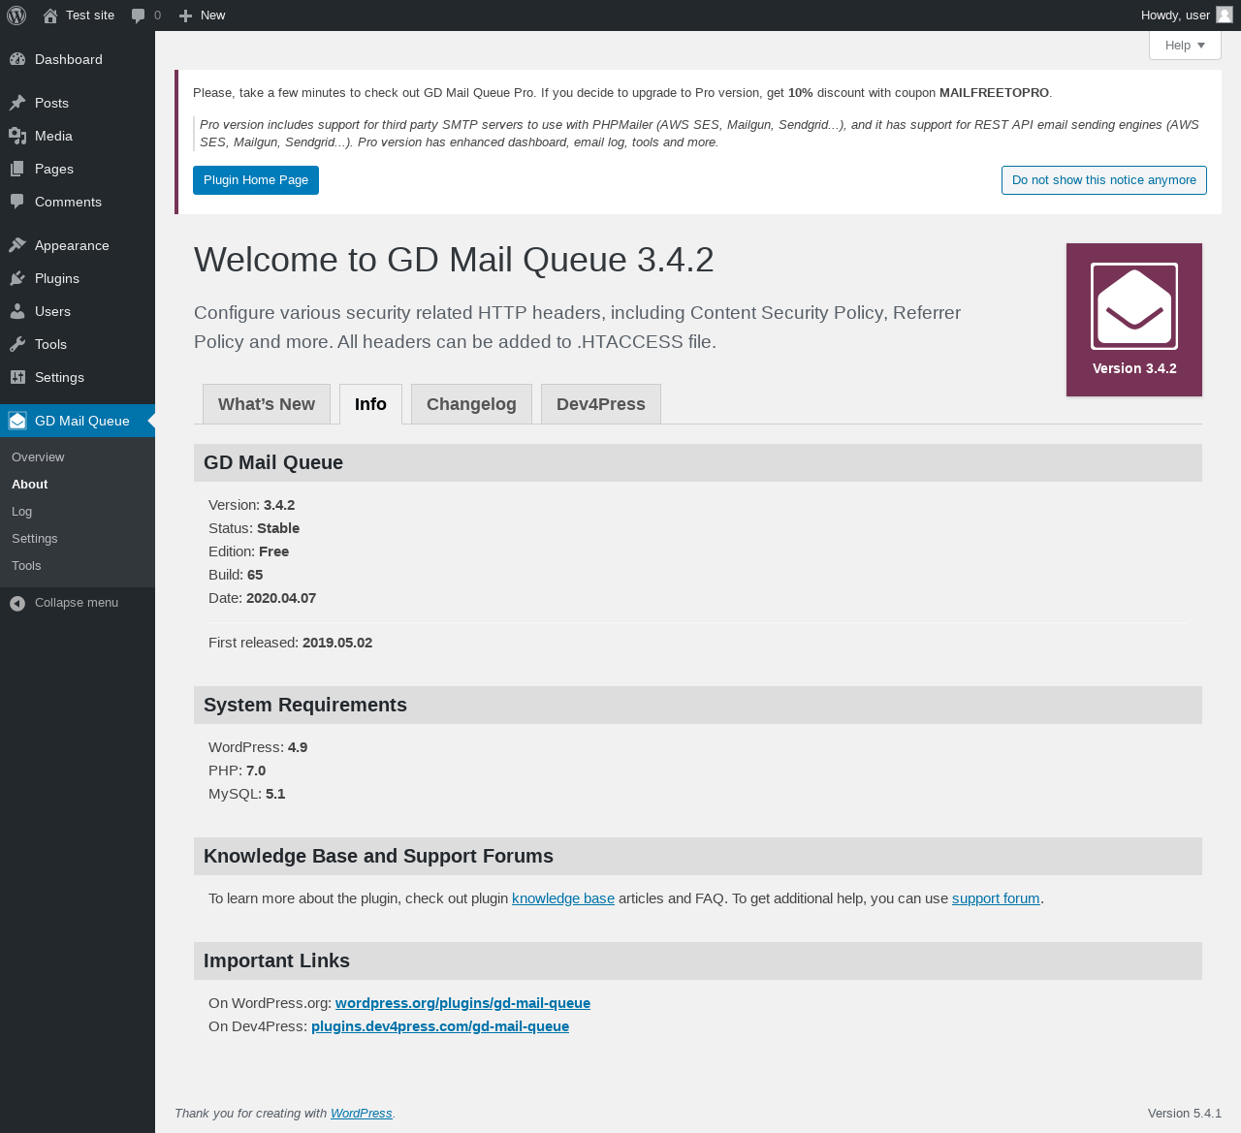Click the Posts pin icon
The height and width of the screenshot is (1133, 1241).
tap(17, 103)
